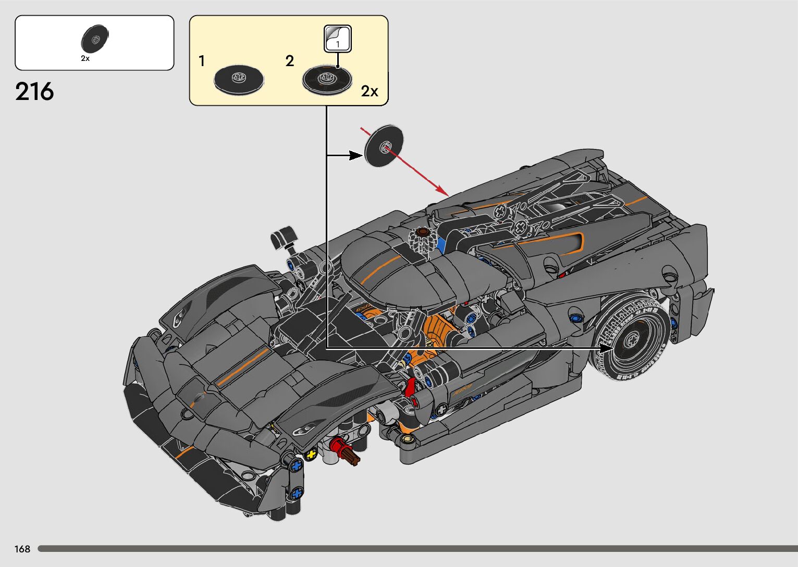Click the page number 168

(x=22, y=549)
